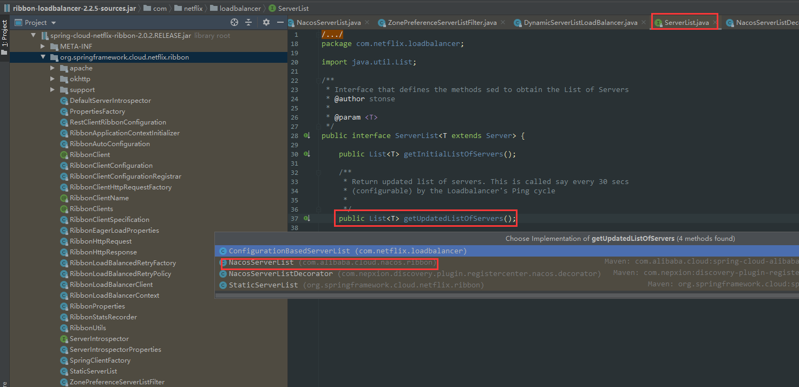Image resolution: width=799 pixels, height=387 pixels.
Task: Select RibbonLoadBalancerClient in project tree
Action: [111, 285]
